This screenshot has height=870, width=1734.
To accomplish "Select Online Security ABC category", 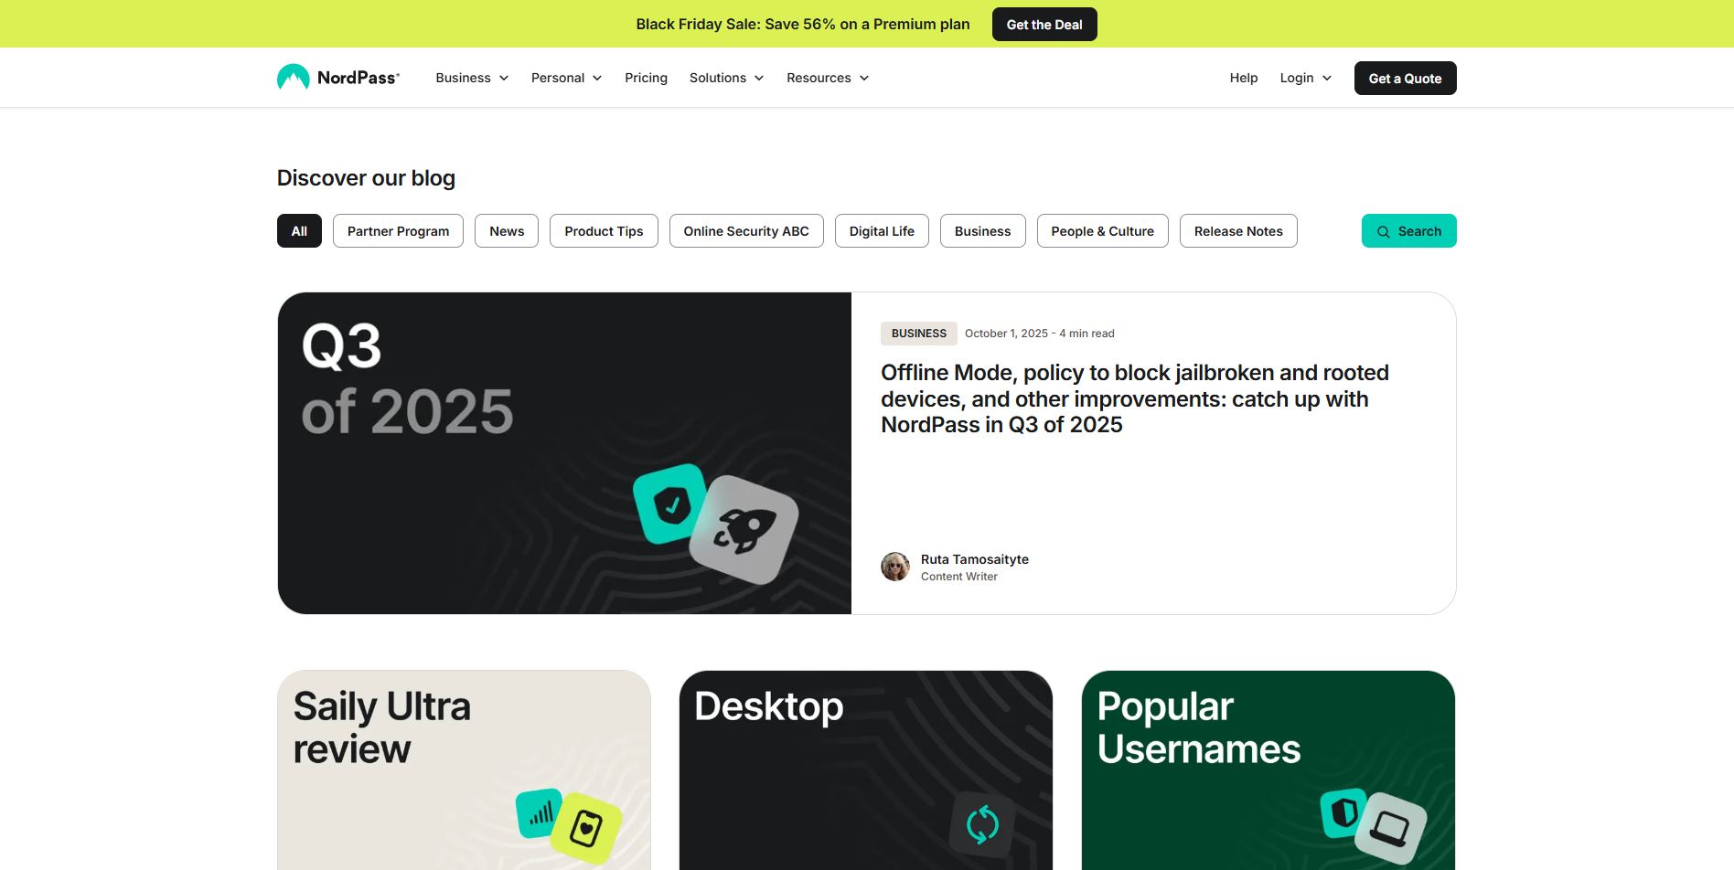I will 746,231.
